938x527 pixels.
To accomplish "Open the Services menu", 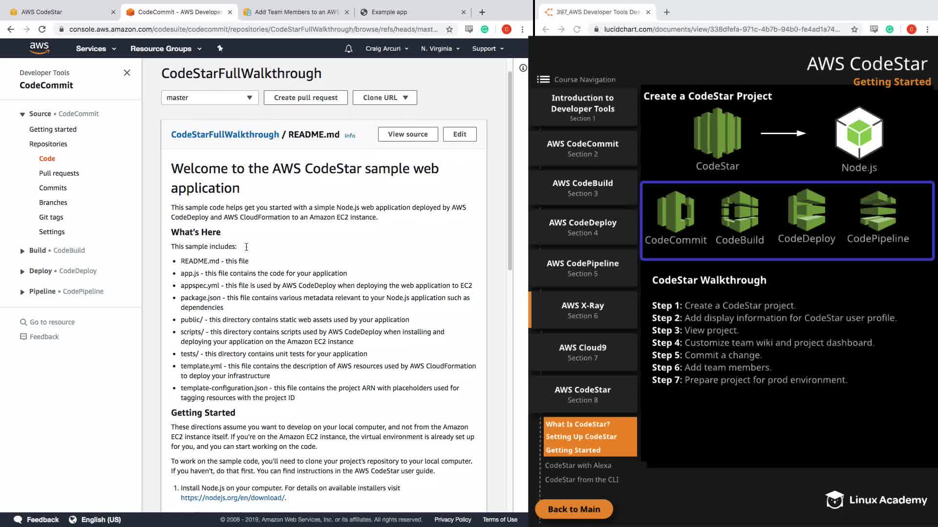I will pyautogui.click(x=96, y=49).
